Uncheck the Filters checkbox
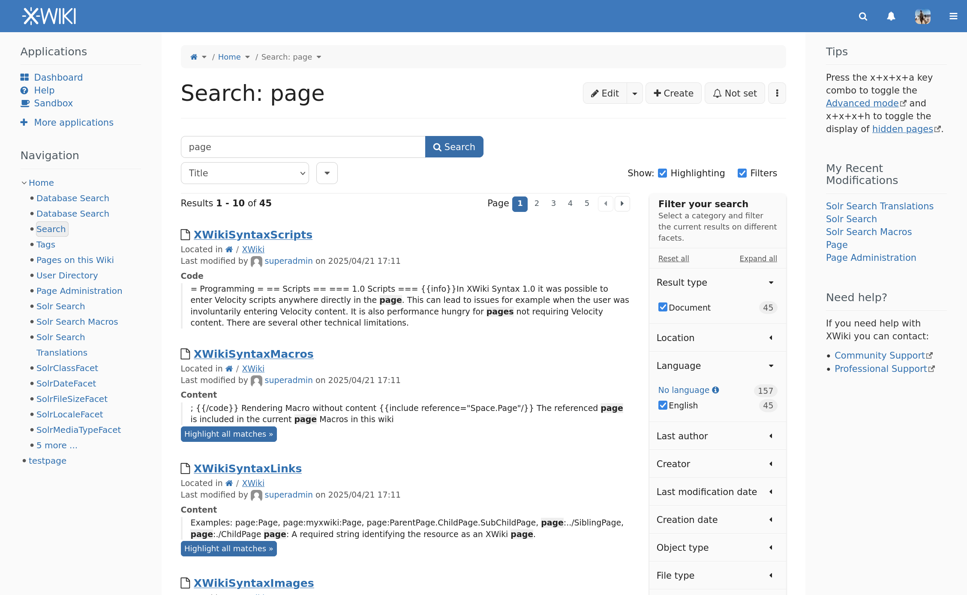Viewport: 967px width, 595px height. [742, 173]
